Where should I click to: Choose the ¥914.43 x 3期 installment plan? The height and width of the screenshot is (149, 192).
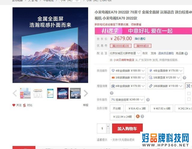click(x=137, y=109)
